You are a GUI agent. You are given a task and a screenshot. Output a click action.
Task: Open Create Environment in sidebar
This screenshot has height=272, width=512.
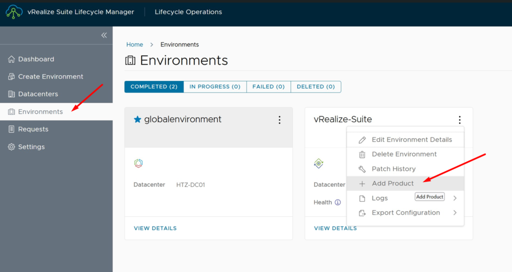pos(56,76)
